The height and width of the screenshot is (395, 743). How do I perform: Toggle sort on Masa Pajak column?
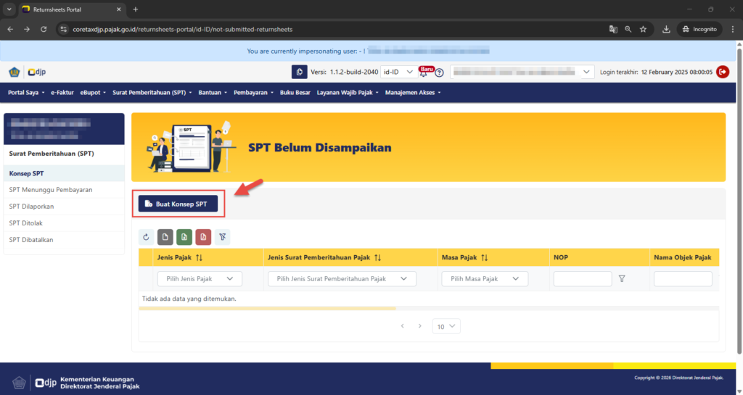[x=484, y=257]
